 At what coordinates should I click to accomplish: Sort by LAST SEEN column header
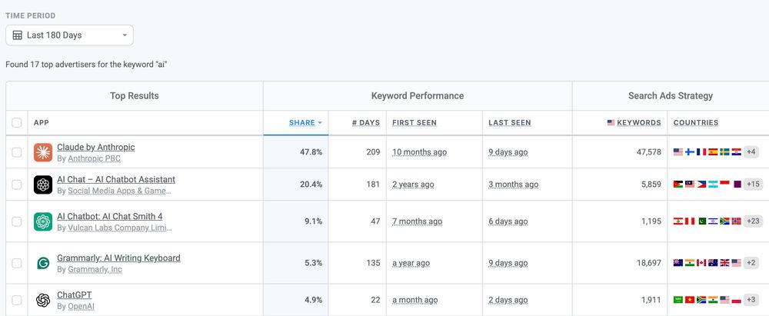click(510, 123)
